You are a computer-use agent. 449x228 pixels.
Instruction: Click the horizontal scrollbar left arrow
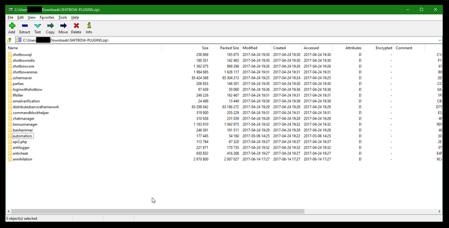9,211
